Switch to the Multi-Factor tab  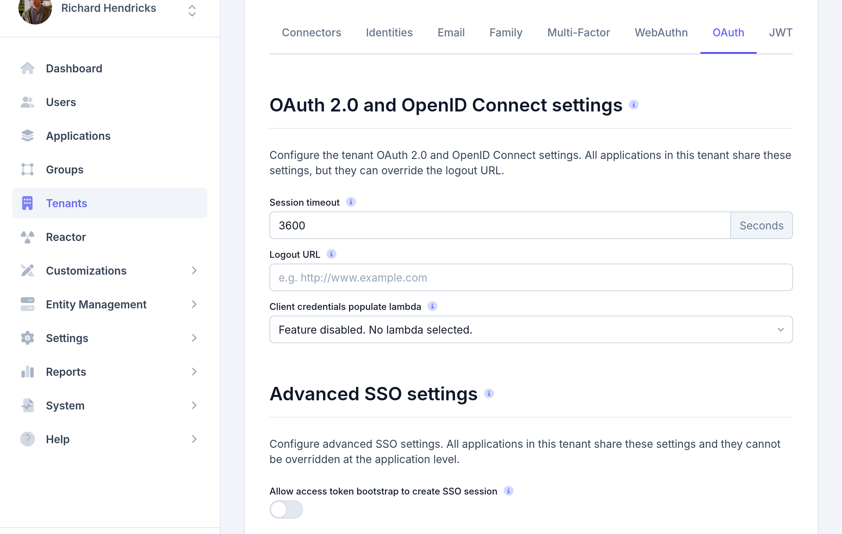pyautogui.click(x=579, y=33)
